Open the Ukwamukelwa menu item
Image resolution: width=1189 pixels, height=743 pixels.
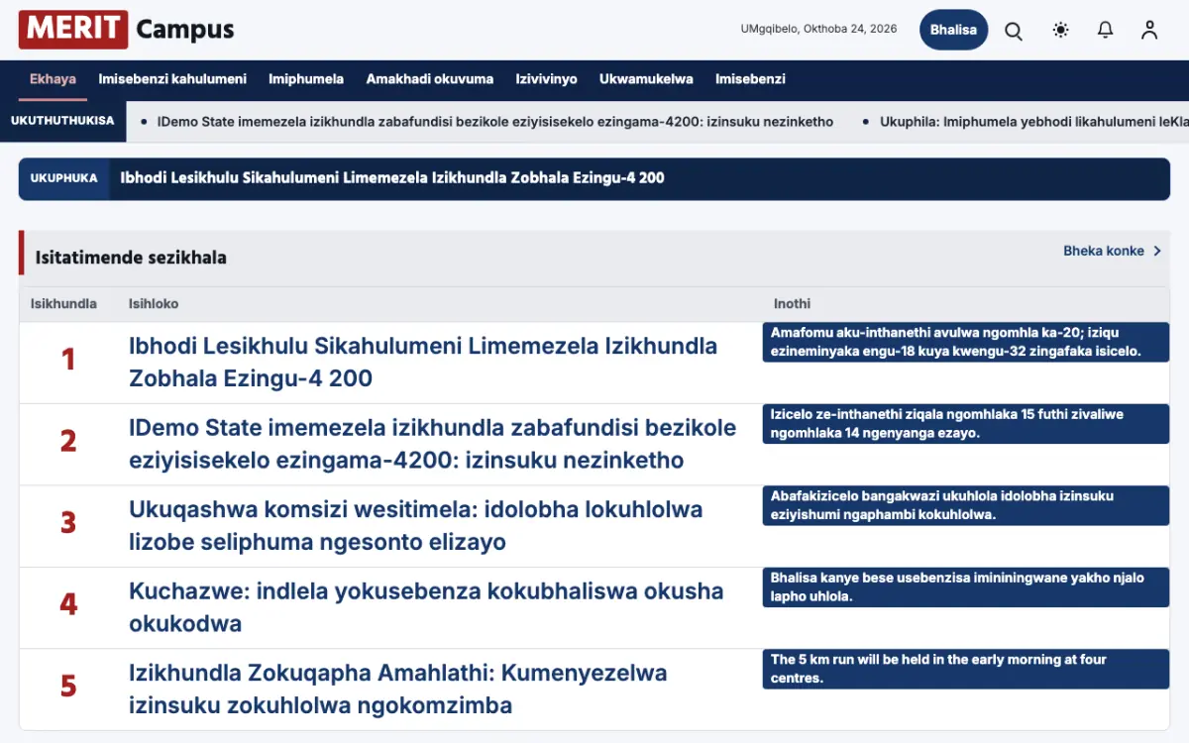coord(646,79)
